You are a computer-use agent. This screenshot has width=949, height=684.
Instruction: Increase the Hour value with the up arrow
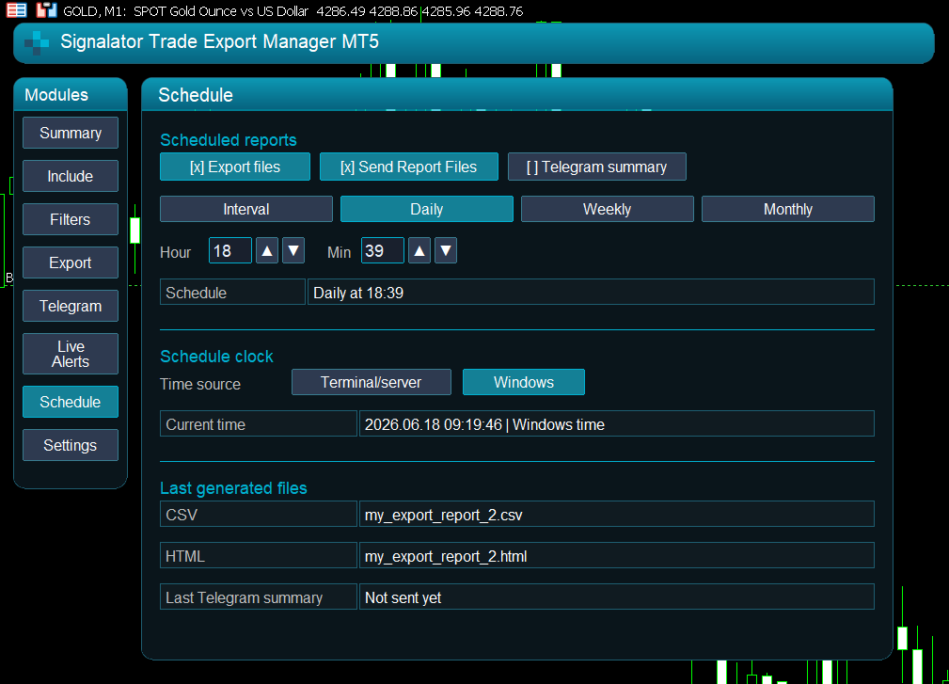click(x=267, y=250)
